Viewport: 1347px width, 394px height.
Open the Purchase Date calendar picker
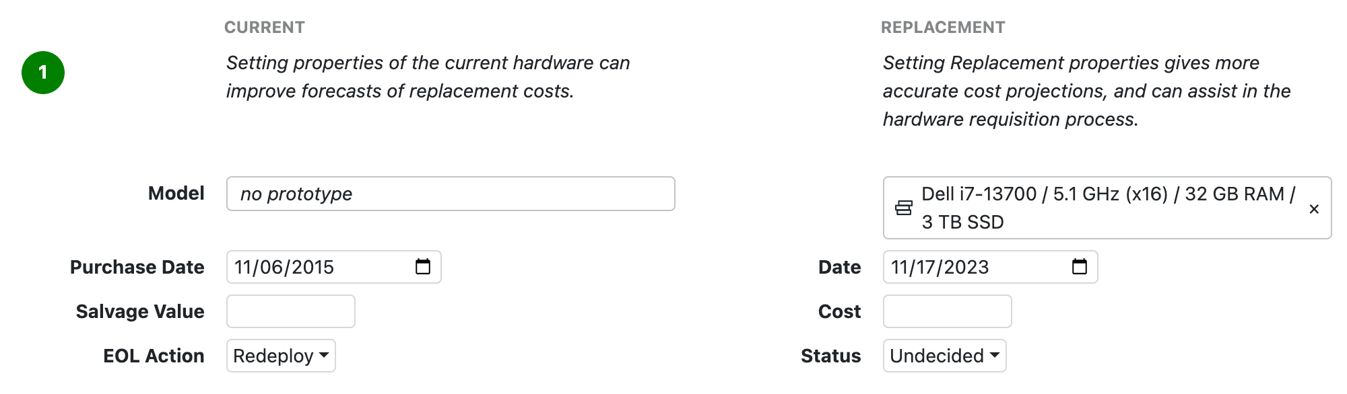point(423,267)
